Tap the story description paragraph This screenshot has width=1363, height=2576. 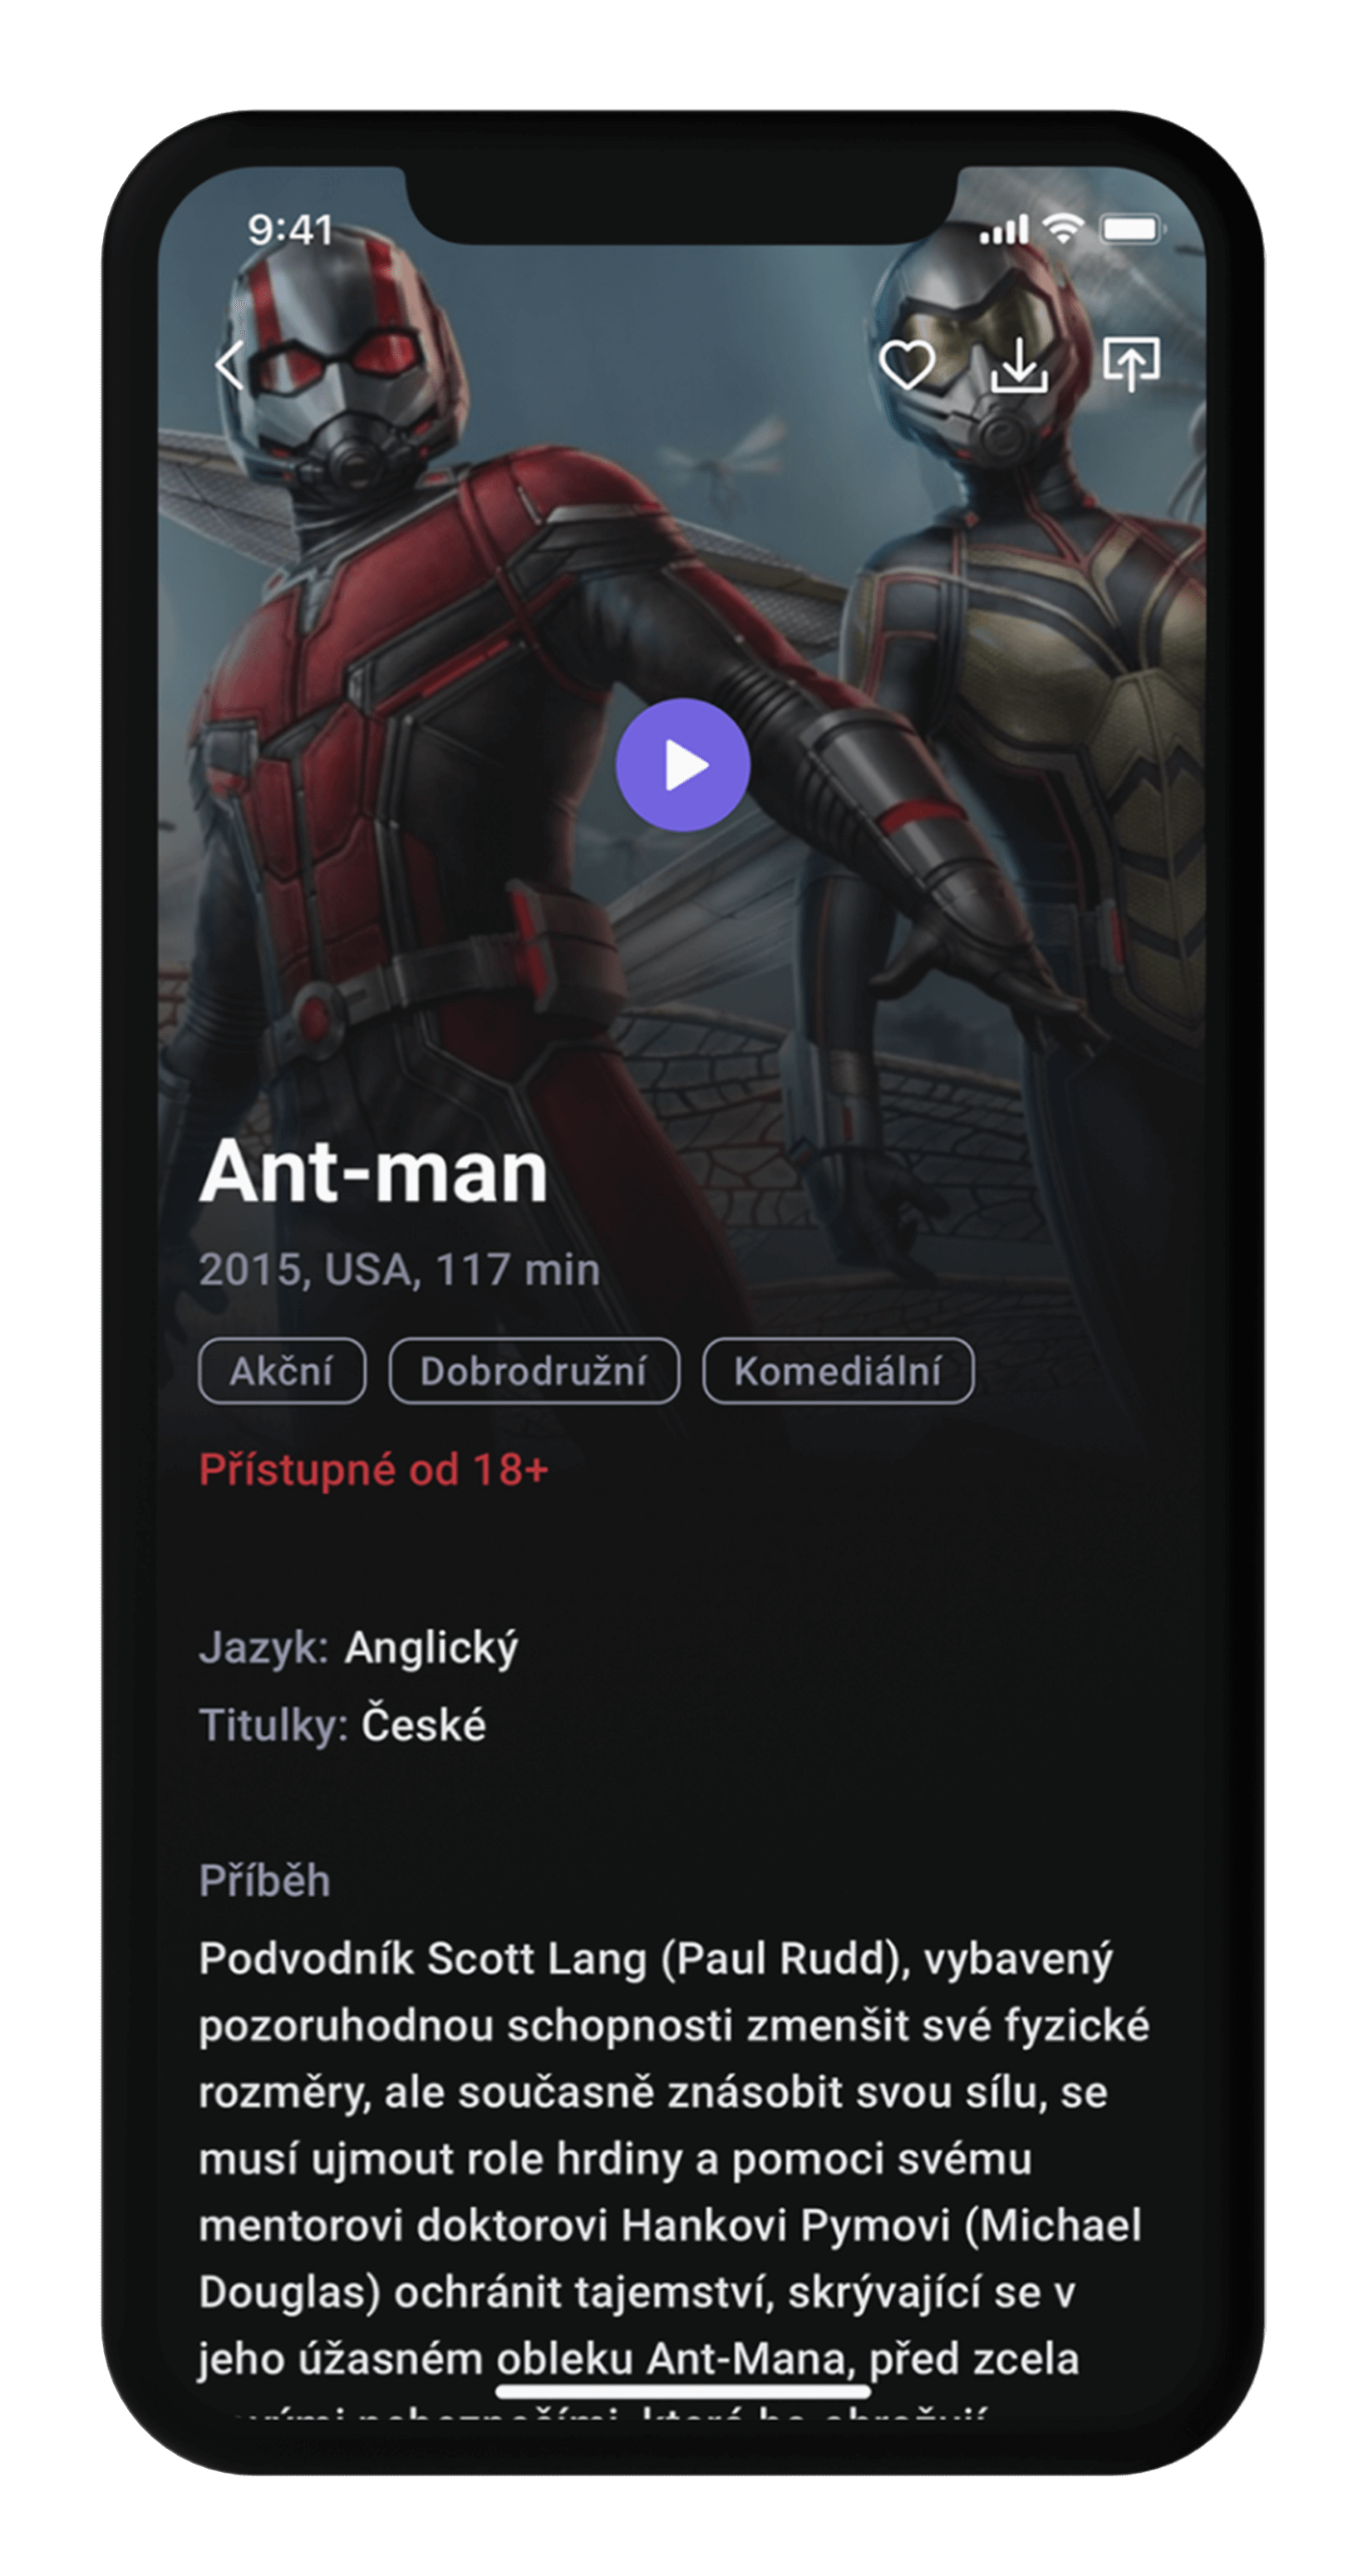674,2170
